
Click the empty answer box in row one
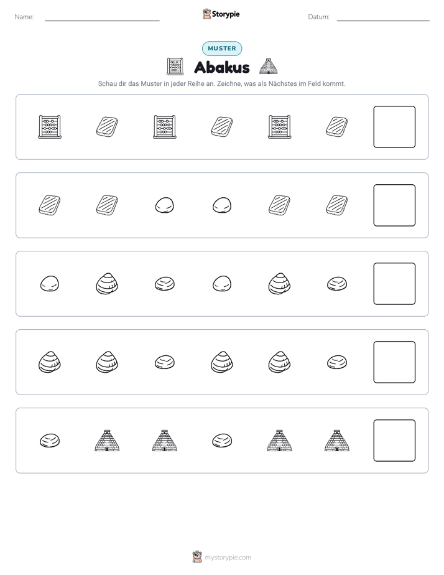pyautogui.click(x=394, y=127)
